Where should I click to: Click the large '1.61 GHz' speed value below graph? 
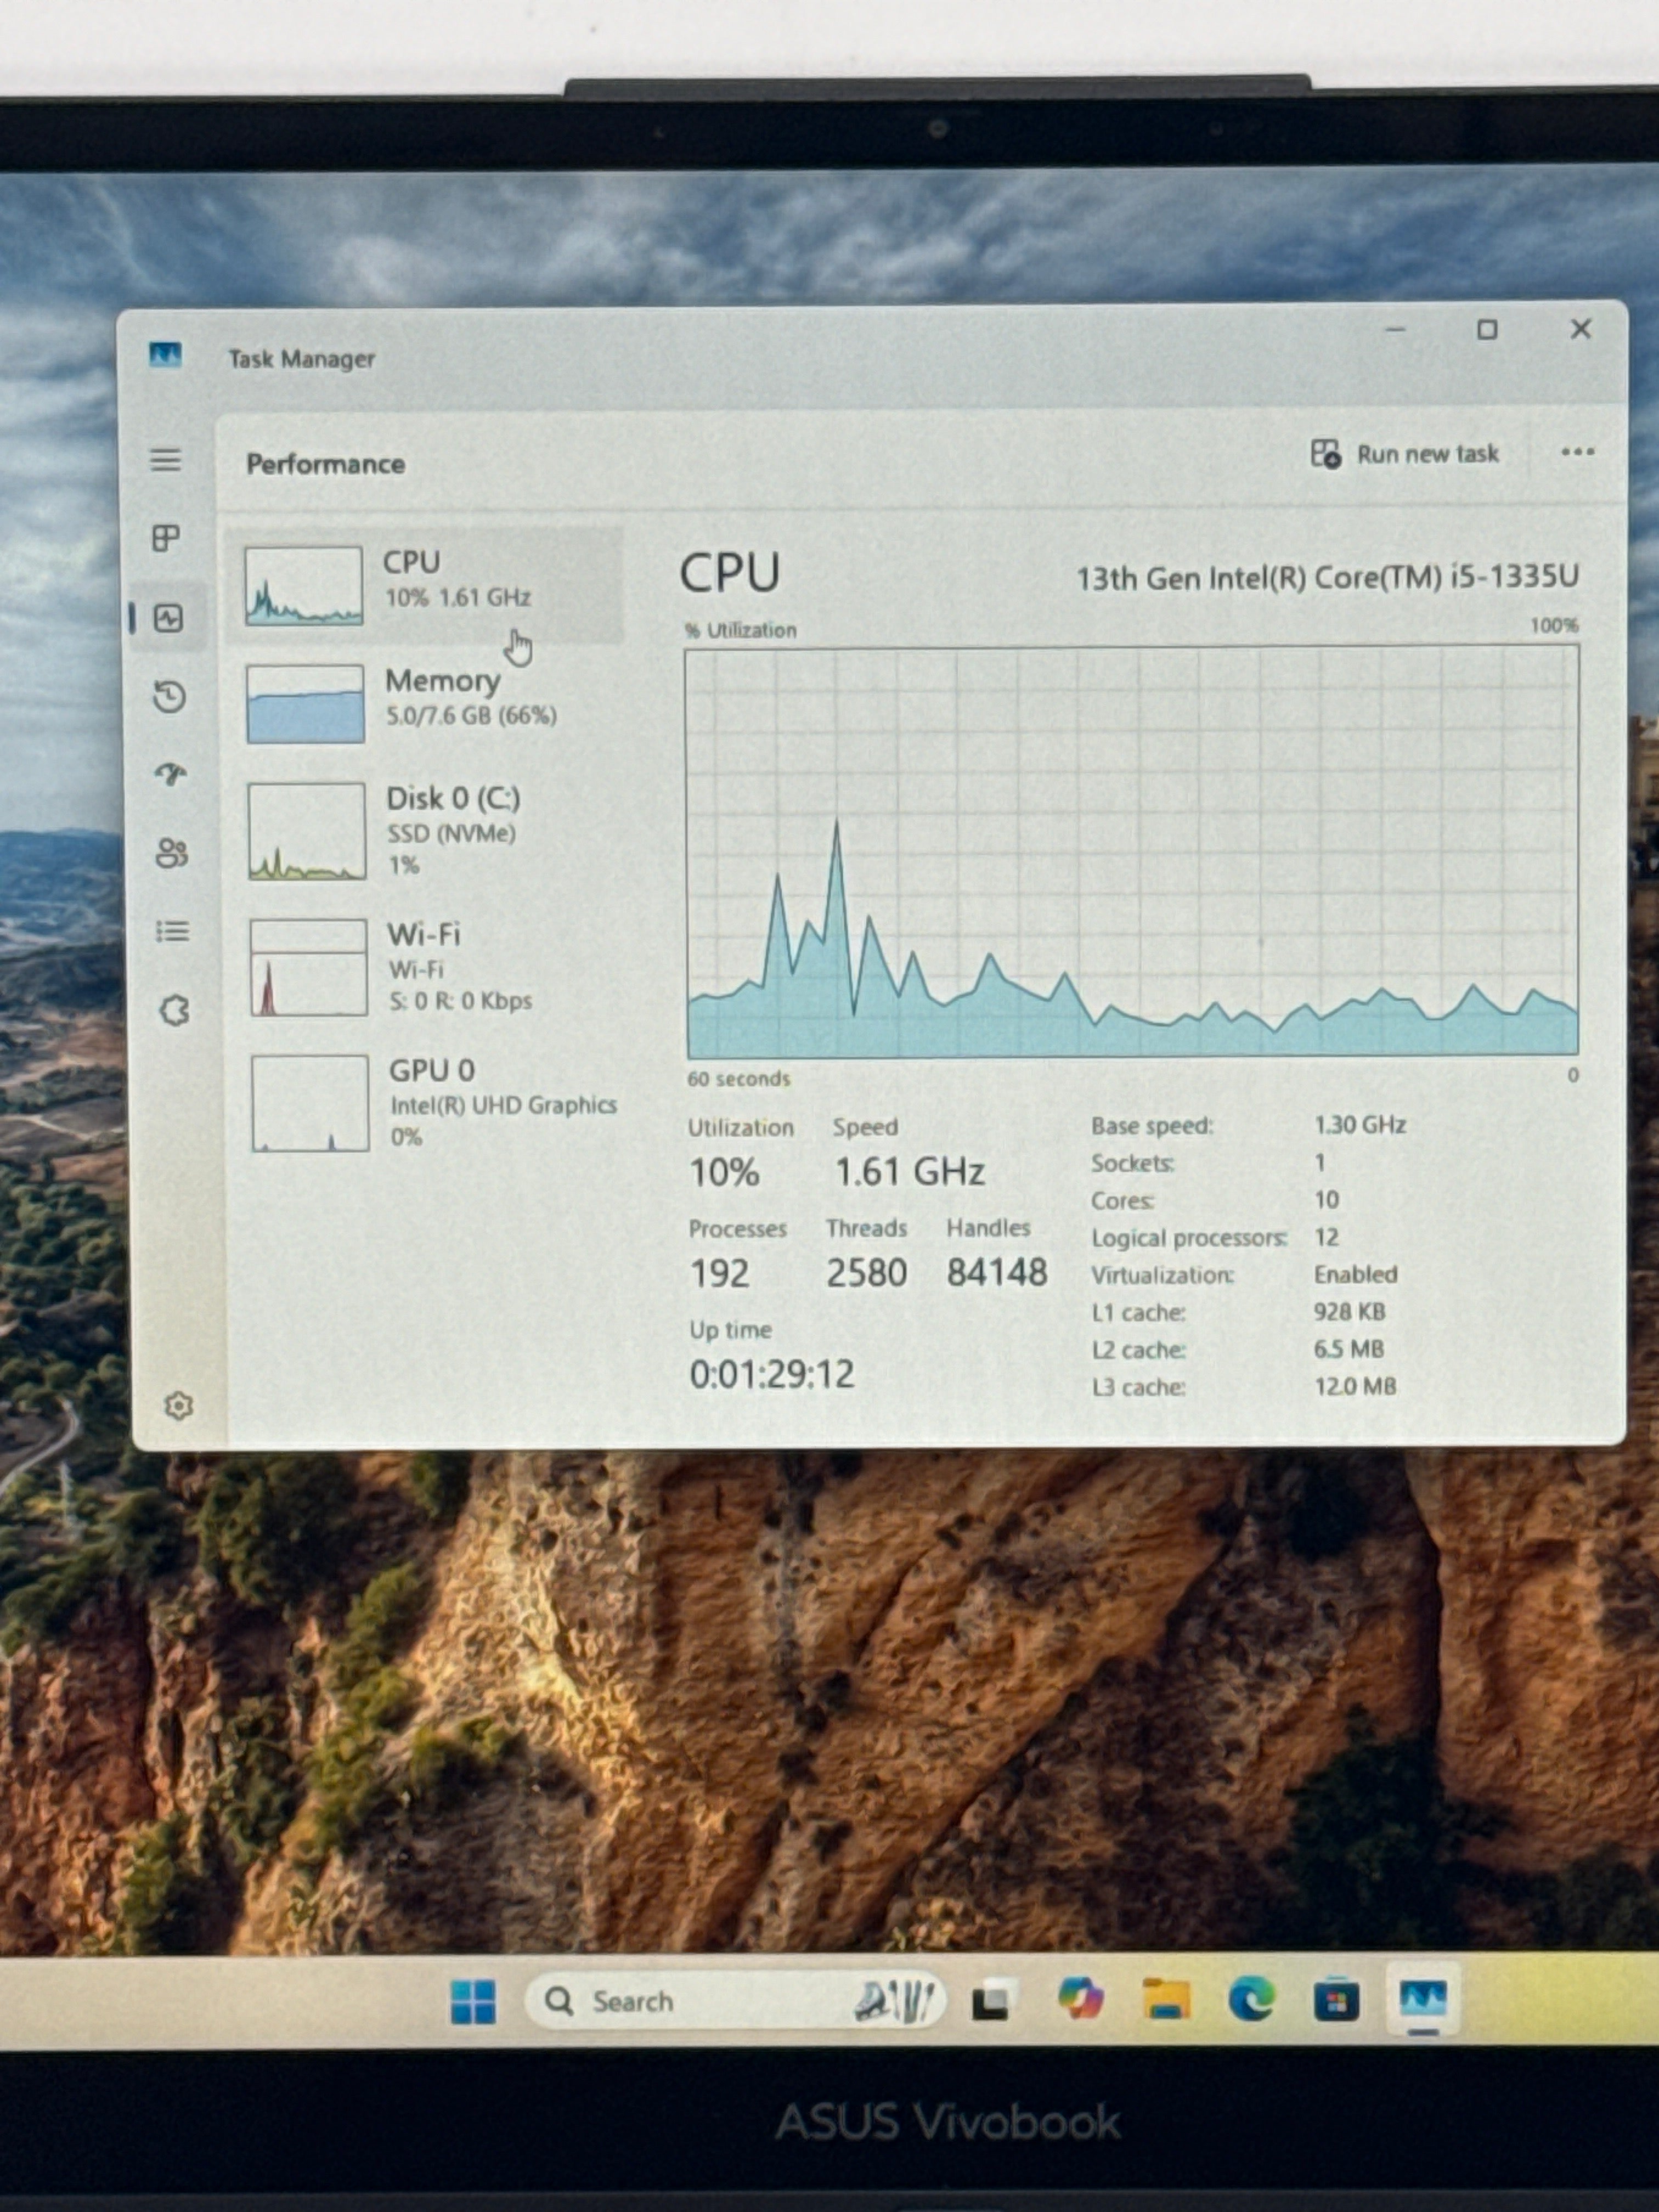pos(910,1171)
